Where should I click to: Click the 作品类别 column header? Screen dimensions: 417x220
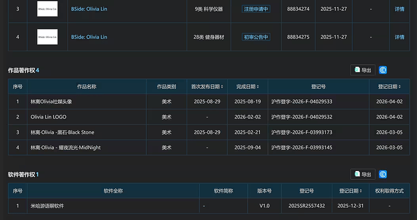[x=166, y=86]
